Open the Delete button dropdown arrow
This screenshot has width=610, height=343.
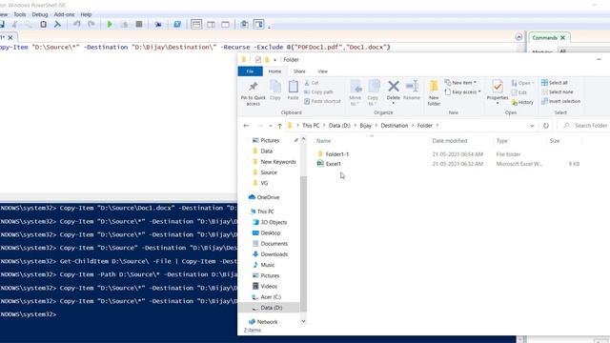point(394,104)
